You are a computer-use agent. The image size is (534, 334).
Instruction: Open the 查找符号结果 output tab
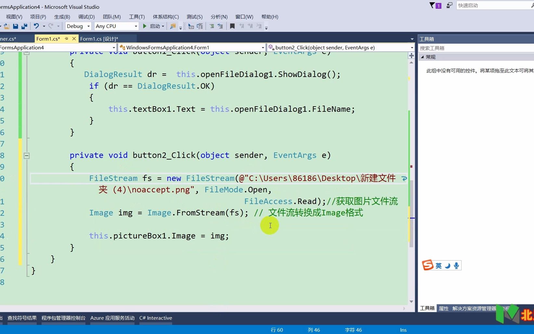22,318
